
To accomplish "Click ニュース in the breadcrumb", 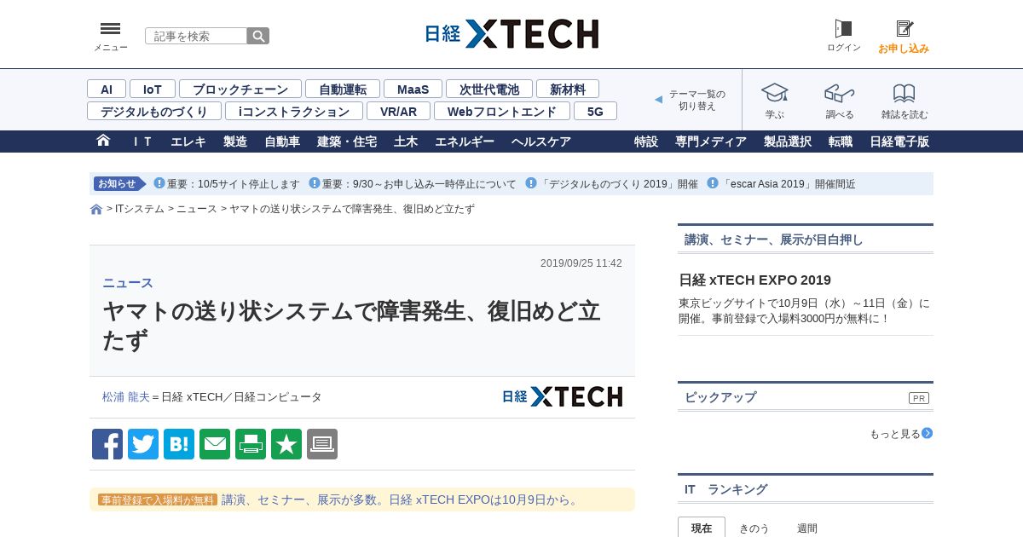I will click(197, 209).
